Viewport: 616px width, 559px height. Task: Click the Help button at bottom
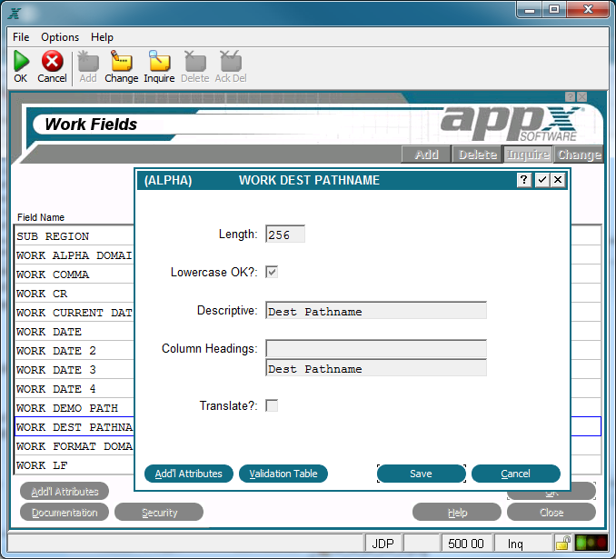(x=457, y=513)
